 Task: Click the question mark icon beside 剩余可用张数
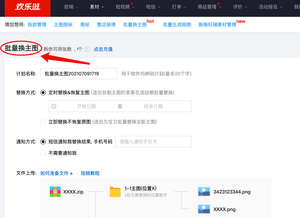pos(87,49)
